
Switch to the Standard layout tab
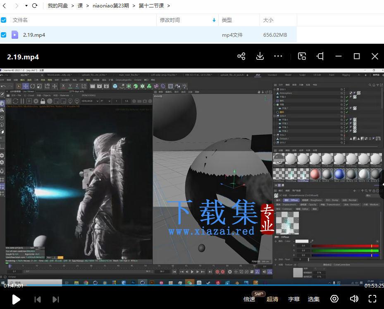coord(272,75)
